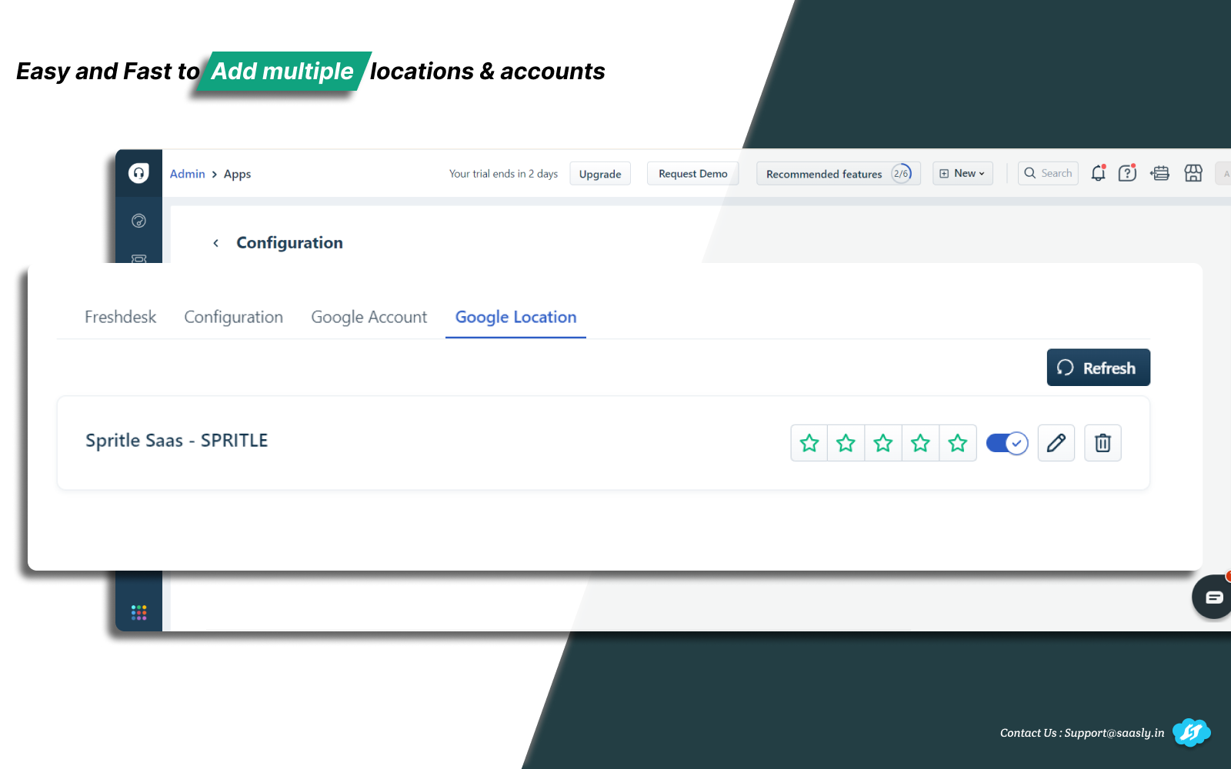
Task: Navigate to Admin breadcrumb link
Action: (188, 174)
